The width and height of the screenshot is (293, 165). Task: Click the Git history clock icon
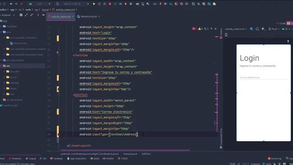coord(181,4)
